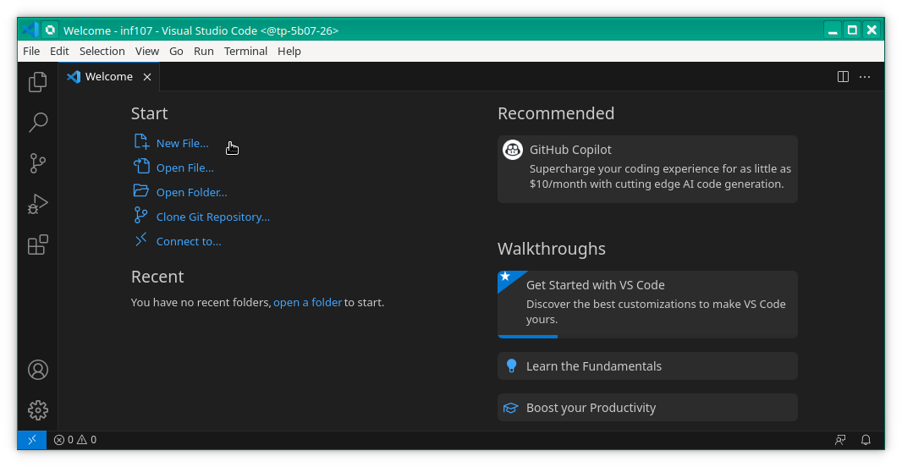Click the feedback icon in status bar
Viewport: 902px width, 467px height.
coord(840,440)
